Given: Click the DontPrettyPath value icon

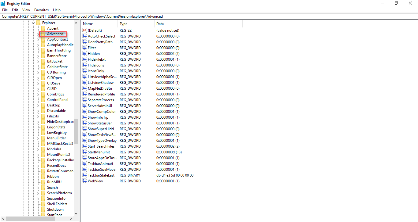Looking at the screenshot, I should click(85, 42).
